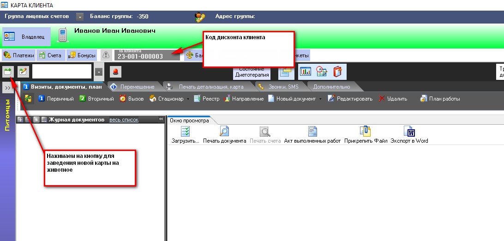Click the весь список link
504x241 pixels.
(x=124, y=120)
